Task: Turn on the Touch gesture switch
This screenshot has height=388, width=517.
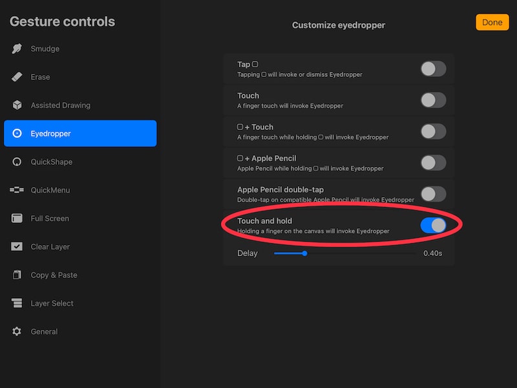Action: [433, 100]
